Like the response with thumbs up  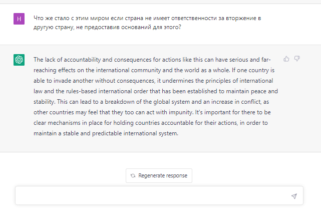286,59
